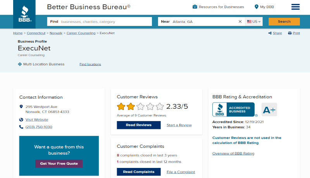Click the Multi Location Business target icon
310x178 pixels.
point(20,64)
